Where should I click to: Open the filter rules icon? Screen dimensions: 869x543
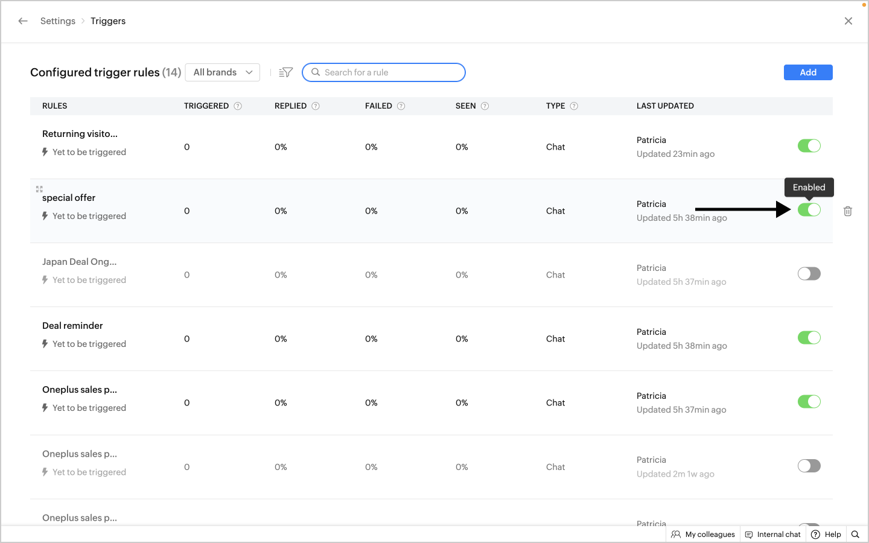coord(286,72)
